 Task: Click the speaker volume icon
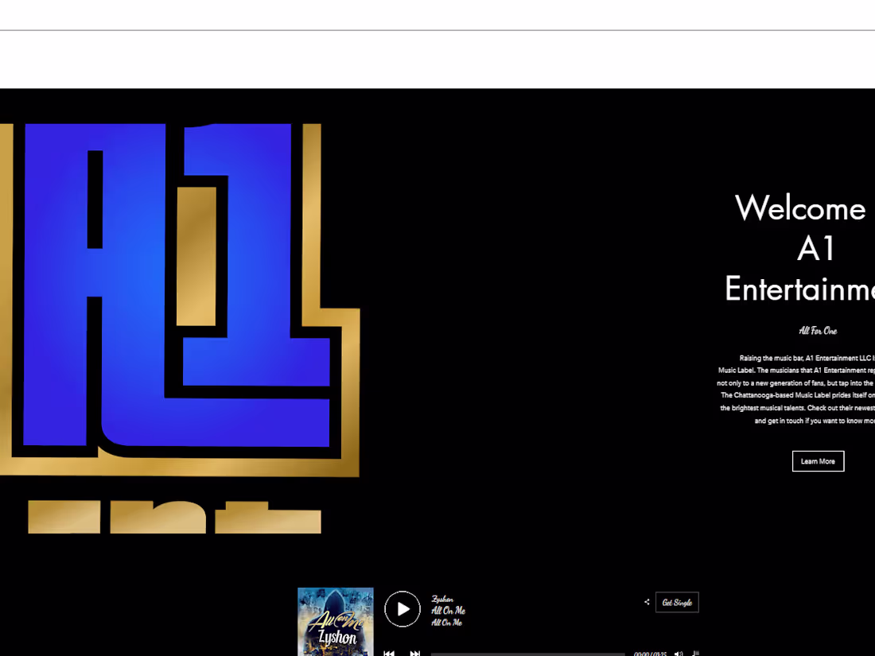(679, 654)
